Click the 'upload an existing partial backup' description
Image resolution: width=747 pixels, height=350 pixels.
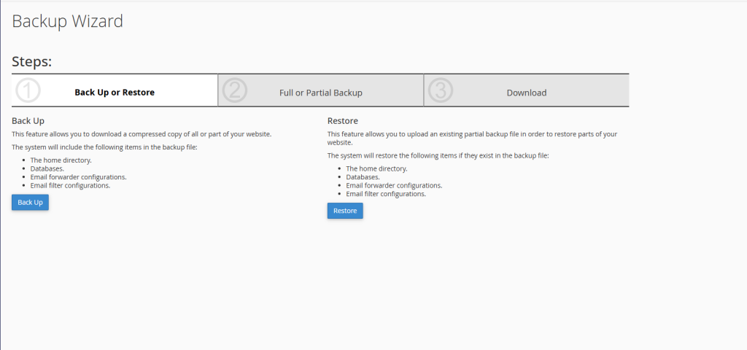pos(472,138)
